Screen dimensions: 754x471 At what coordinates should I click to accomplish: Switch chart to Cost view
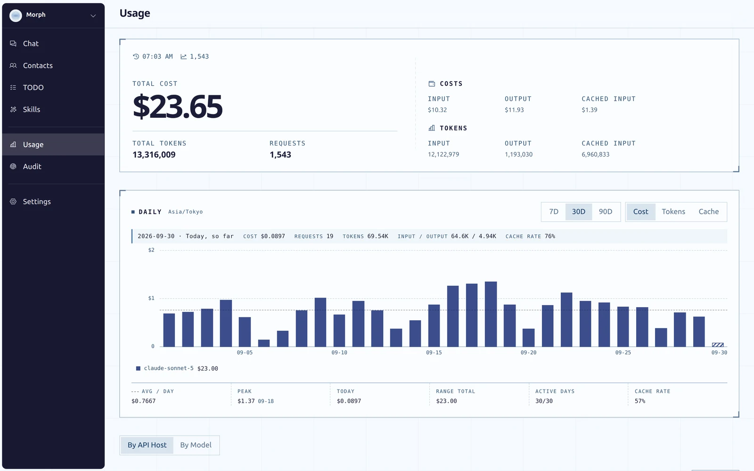pos(640,212)
